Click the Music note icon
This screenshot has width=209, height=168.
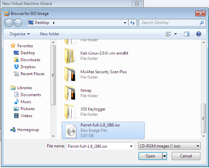click(x=16, y=101)
